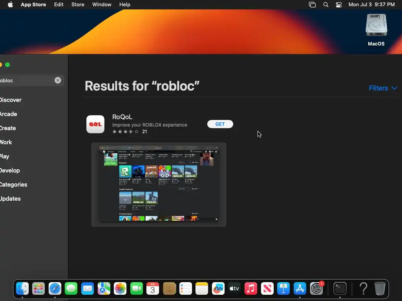Expand the Filters dropdown

click(383, 88)
